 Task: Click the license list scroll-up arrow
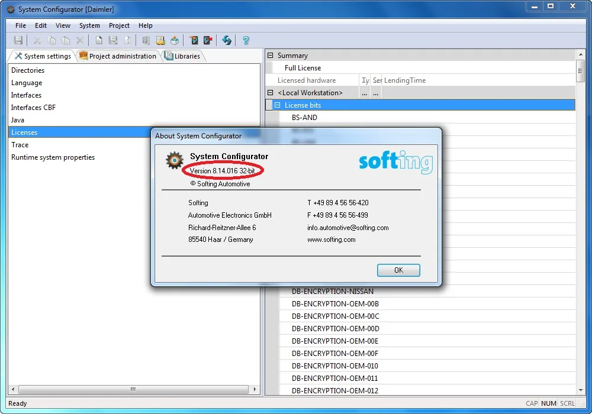580,54
